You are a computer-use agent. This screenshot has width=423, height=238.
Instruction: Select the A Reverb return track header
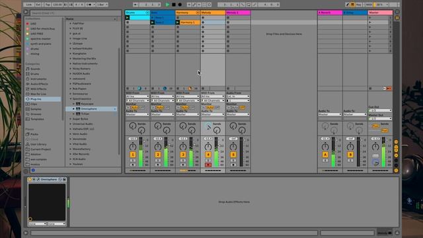330,13
